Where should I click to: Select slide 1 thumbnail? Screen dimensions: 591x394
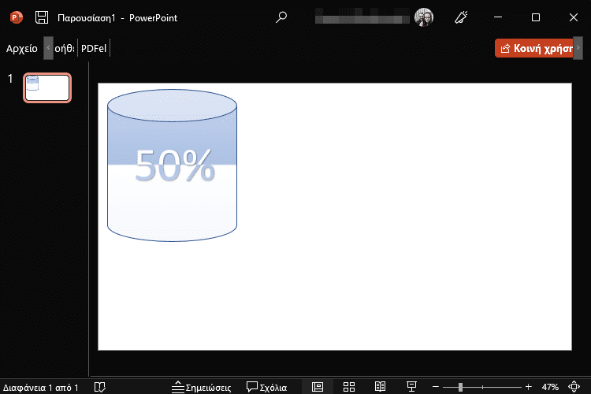click(x=47, y=87)
